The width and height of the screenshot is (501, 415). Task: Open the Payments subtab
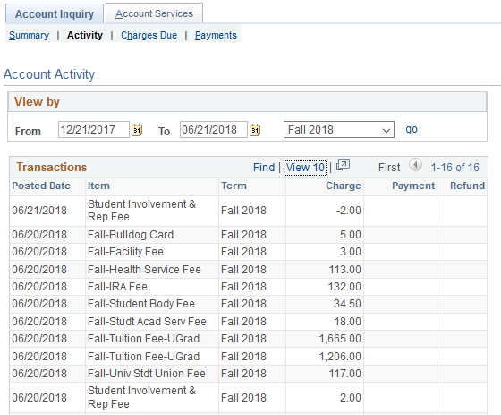coord(216,35)
